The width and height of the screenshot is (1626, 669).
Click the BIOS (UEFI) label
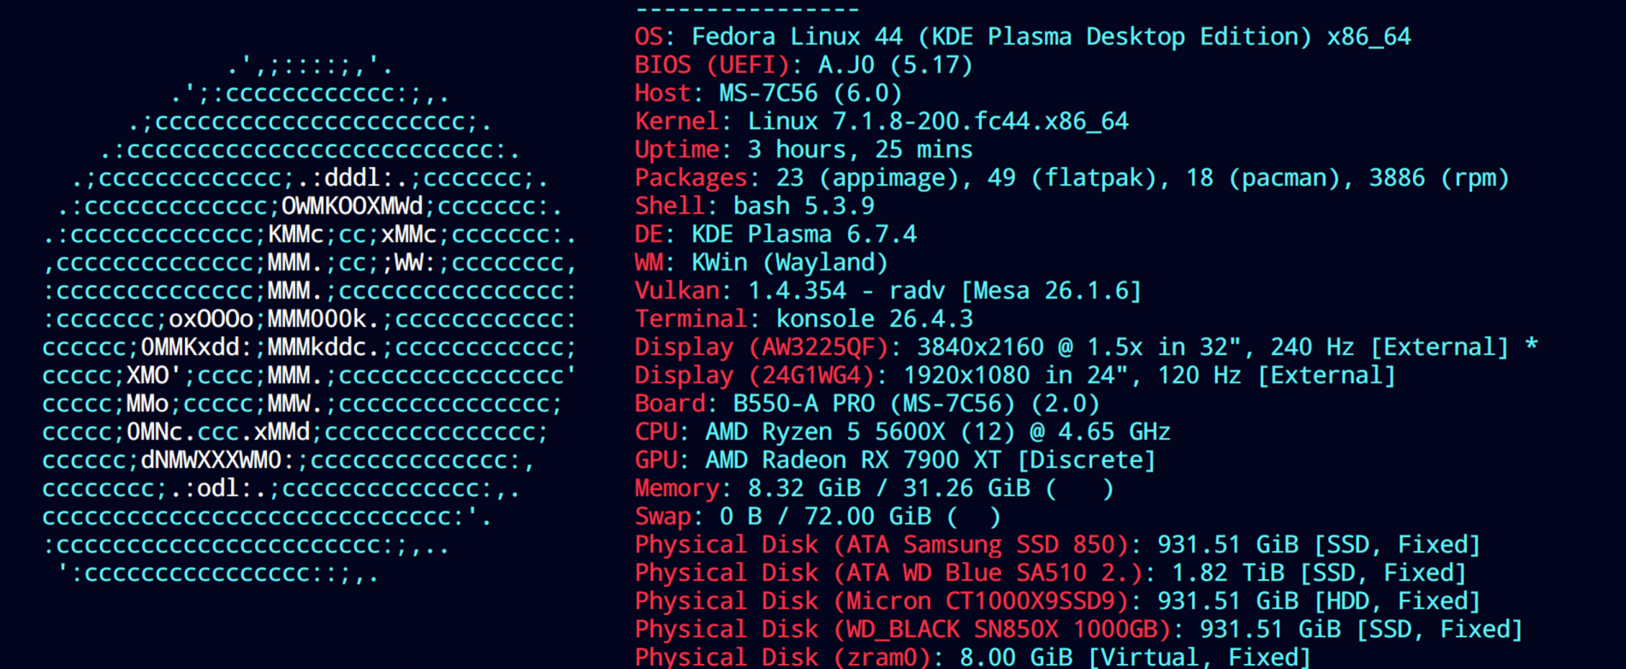[x=712, y=65]
